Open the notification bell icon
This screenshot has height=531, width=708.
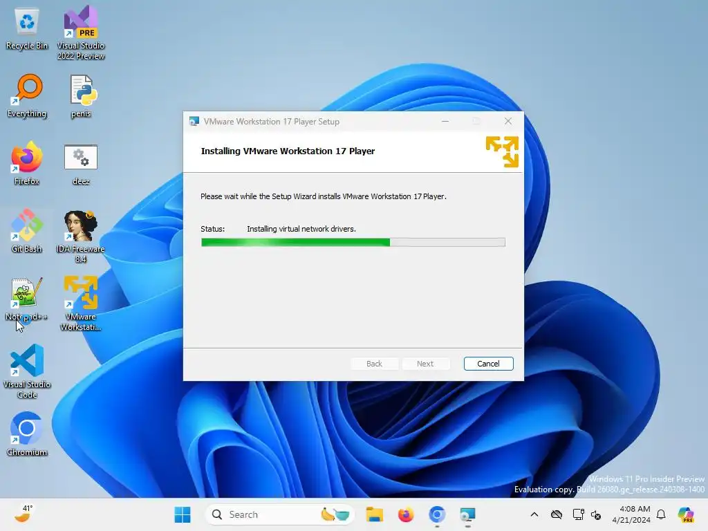[x=661, y=514]
